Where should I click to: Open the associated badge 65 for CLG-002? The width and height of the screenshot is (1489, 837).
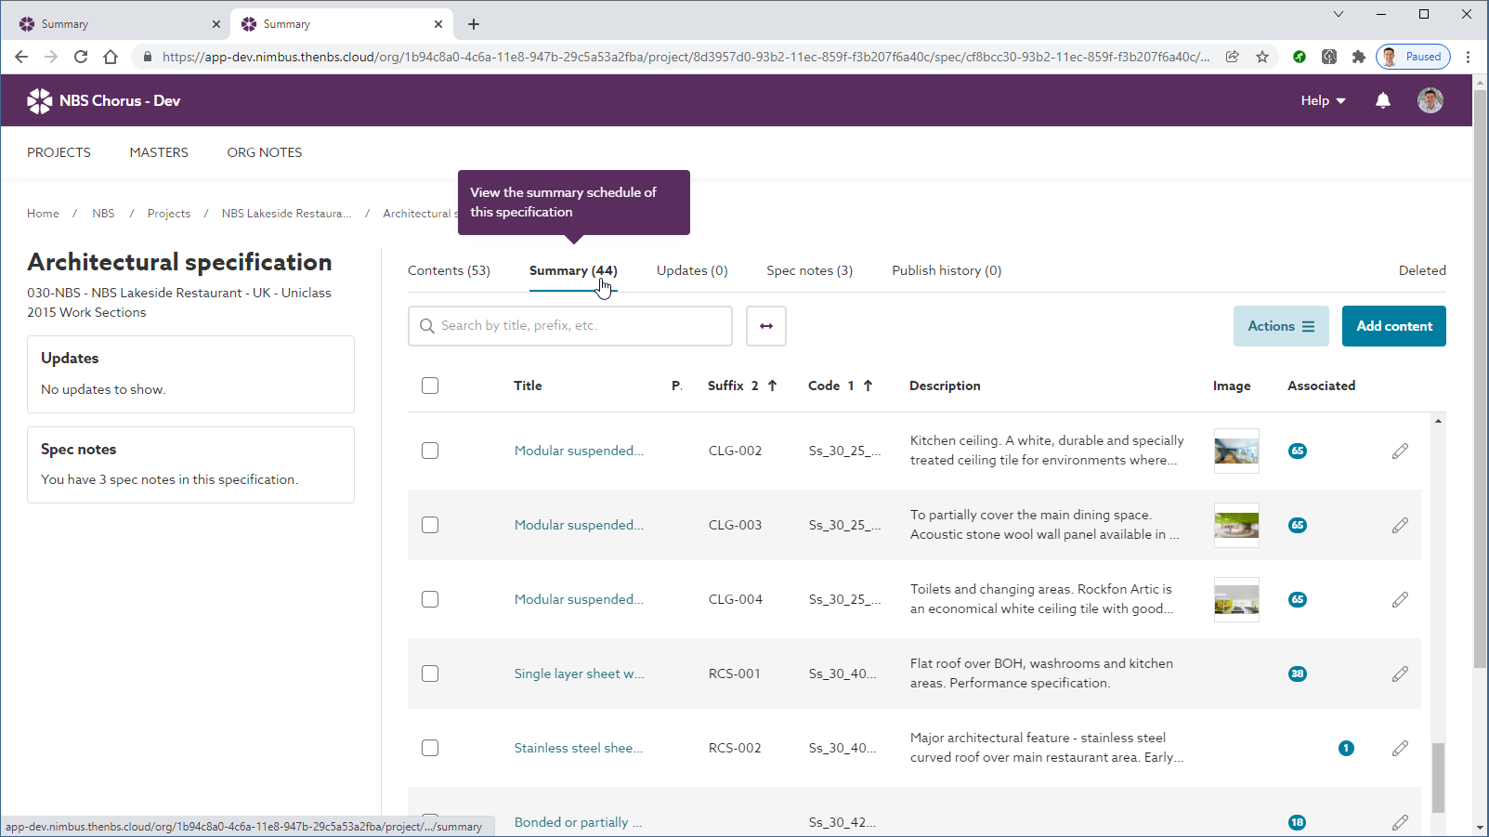click(1298, 451)
